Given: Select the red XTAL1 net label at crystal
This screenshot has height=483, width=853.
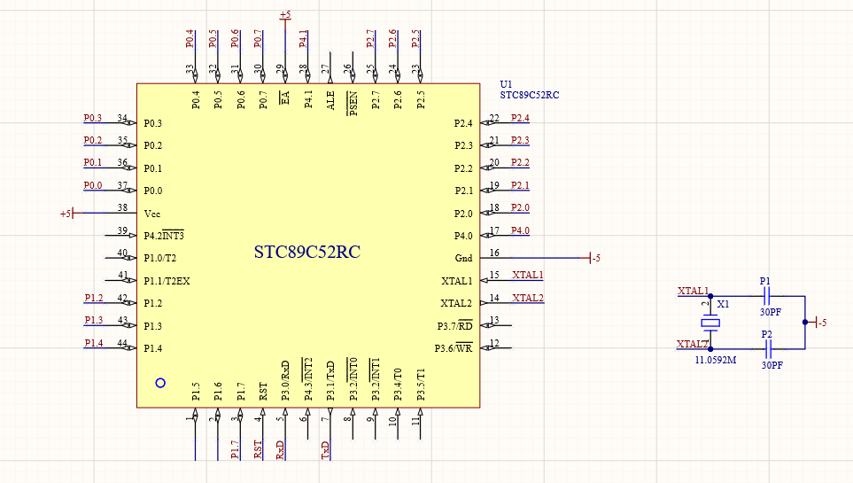Looking at the screenshot, I should pyautogui.click(x=693, y=291).
